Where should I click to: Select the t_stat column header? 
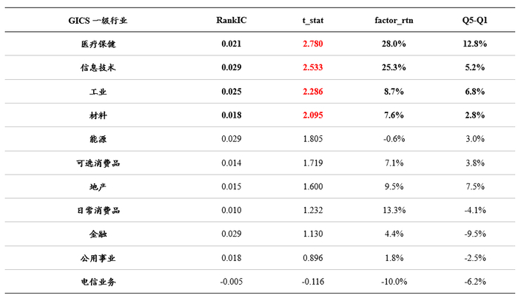[x=312, y=20]
